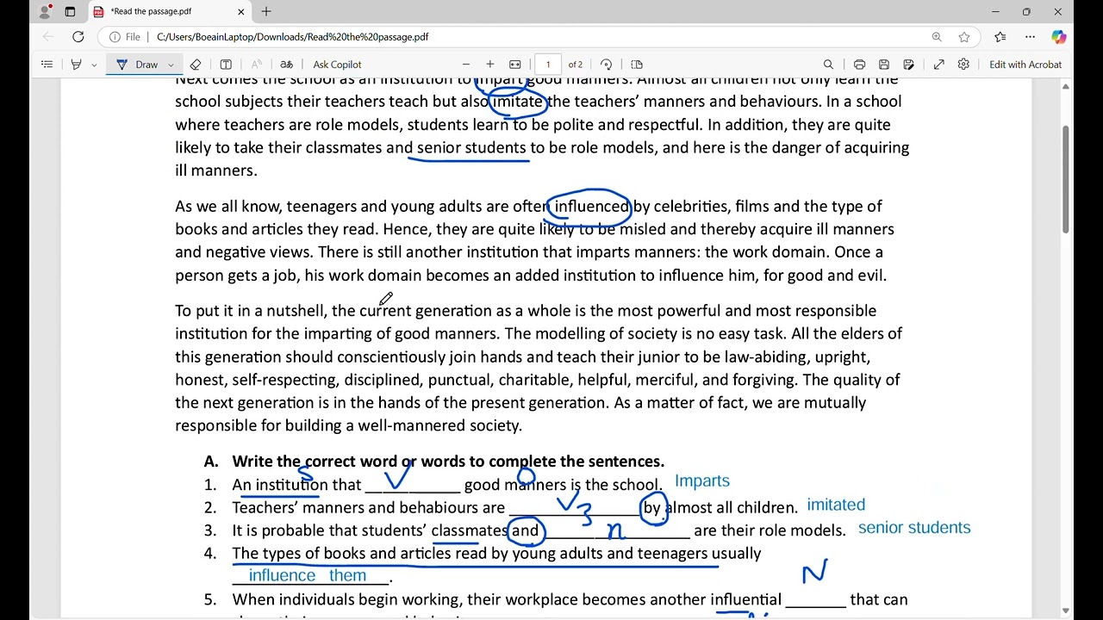
Task: Expand highlight color options dropdown
Action: [94, 65]
